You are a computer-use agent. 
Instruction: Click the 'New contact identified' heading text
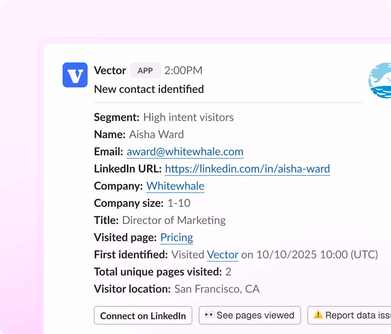pos(149,89)
